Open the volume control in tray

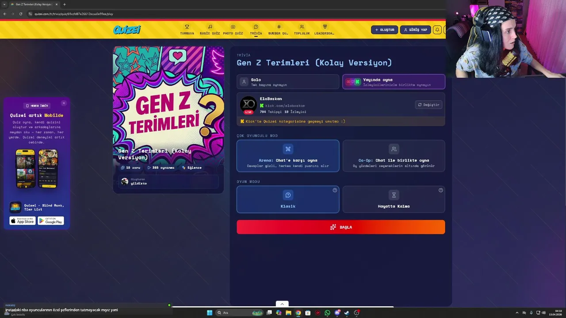coord(543,313)
